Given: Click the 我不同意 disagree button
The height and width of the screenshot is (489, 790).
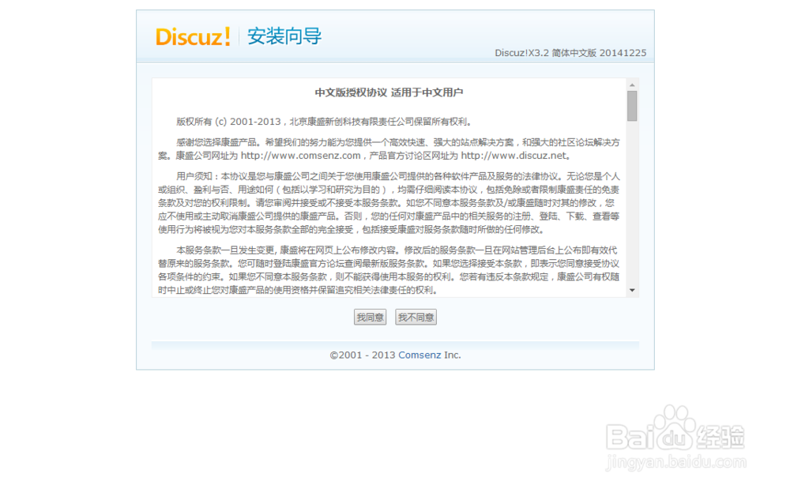Looking at the screenshot, I should (416, 318).
